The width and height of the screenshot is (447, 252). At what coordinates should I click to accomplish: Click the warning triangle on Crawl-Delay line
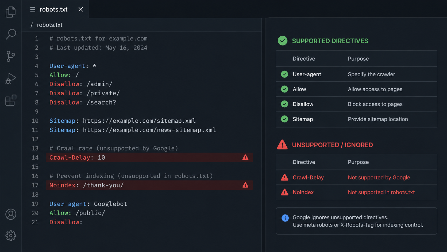tap(245, 157)
